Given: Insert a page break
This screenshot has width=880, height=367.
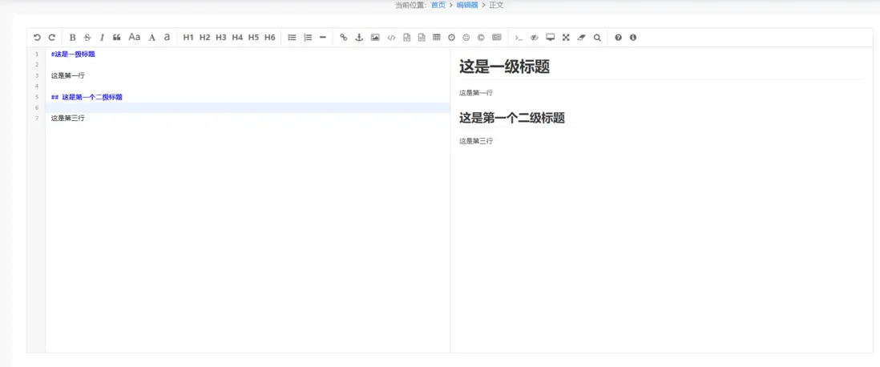Looking at the screenshot, I should click(497, 38).
